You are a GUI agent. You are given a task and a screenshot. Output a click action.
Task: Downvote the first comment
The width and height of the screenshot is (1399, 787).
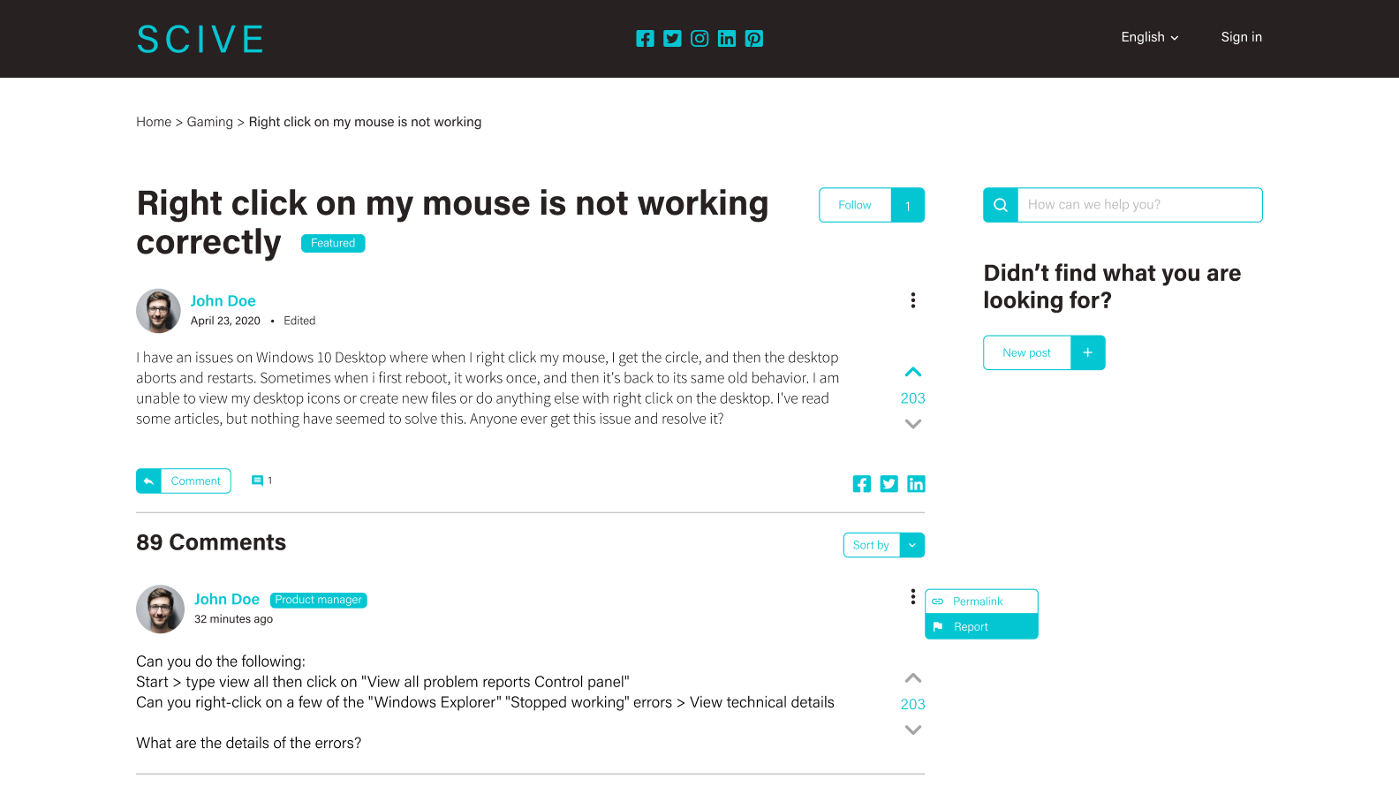tap(913, 730)
